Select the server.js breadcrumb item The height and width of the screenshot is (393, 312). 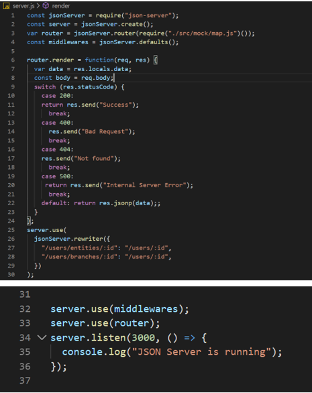pyautogui.click(x=23, y=6)
